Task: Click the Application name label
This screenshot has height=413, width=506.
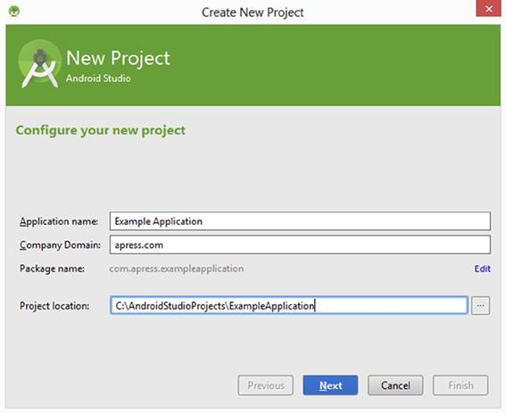Action: click(x=59, y=222)
